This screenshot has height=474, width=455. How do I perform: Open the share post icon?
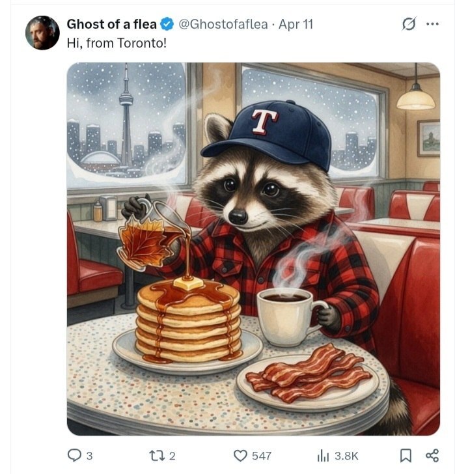pyautogui.click(x=431, y=456)
